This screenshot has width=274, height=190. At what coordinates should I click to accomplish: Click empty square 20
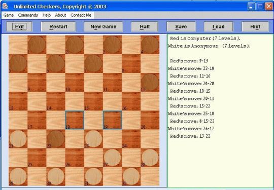click(150, 120)
